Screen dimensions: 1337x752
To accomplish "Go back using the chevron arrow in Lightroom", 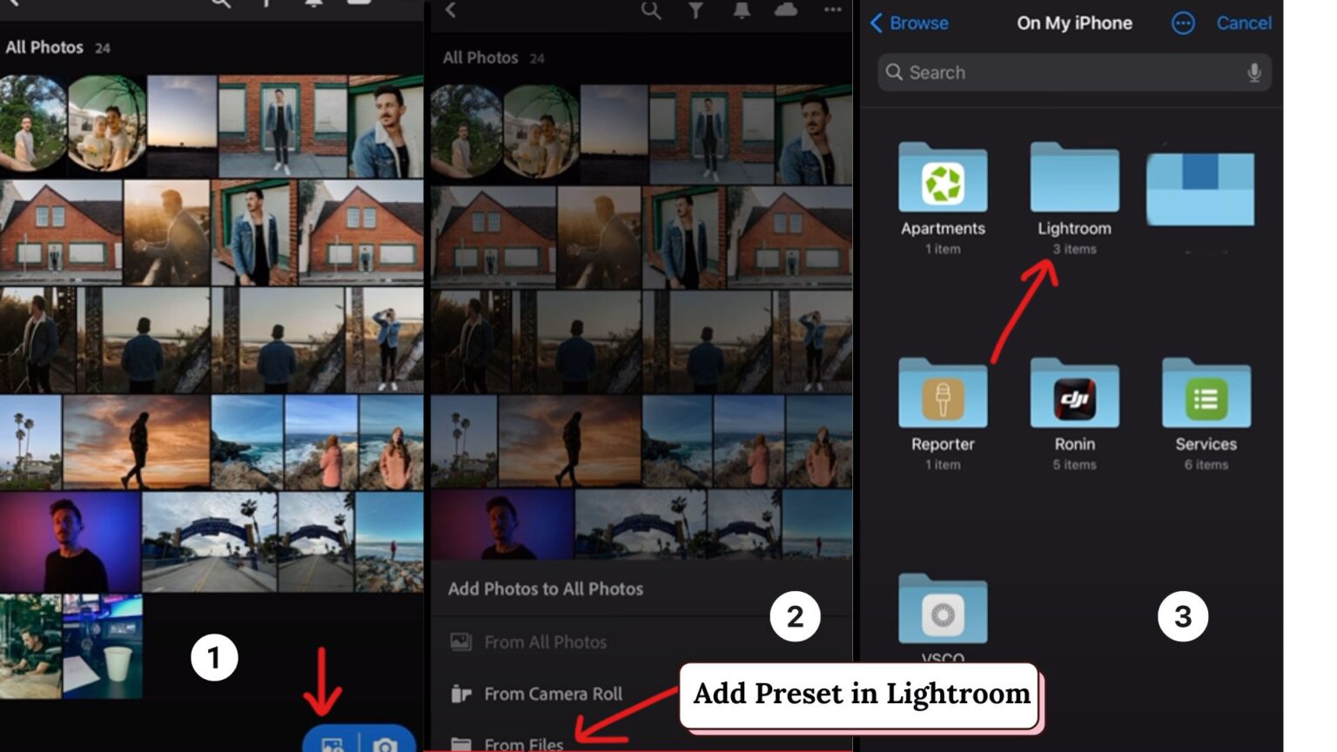I will [451, 11].
